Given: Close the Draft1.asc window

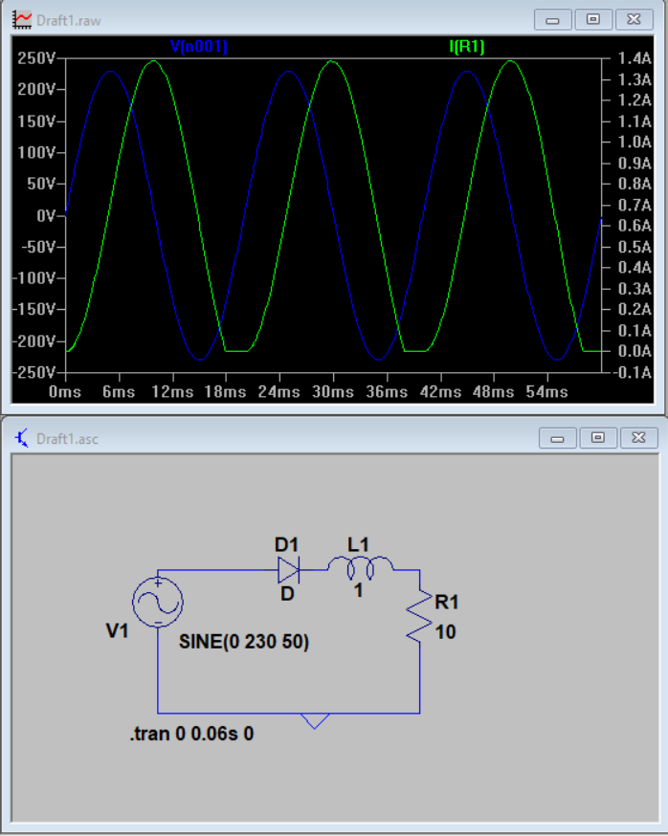Looking at the screenshot, I should coord(638,438).
